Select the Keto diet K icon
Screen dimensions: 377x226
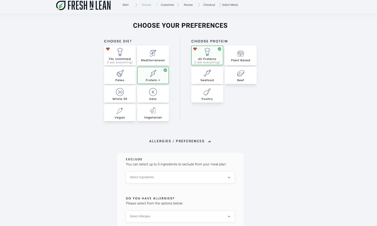(x=153, y=92)
